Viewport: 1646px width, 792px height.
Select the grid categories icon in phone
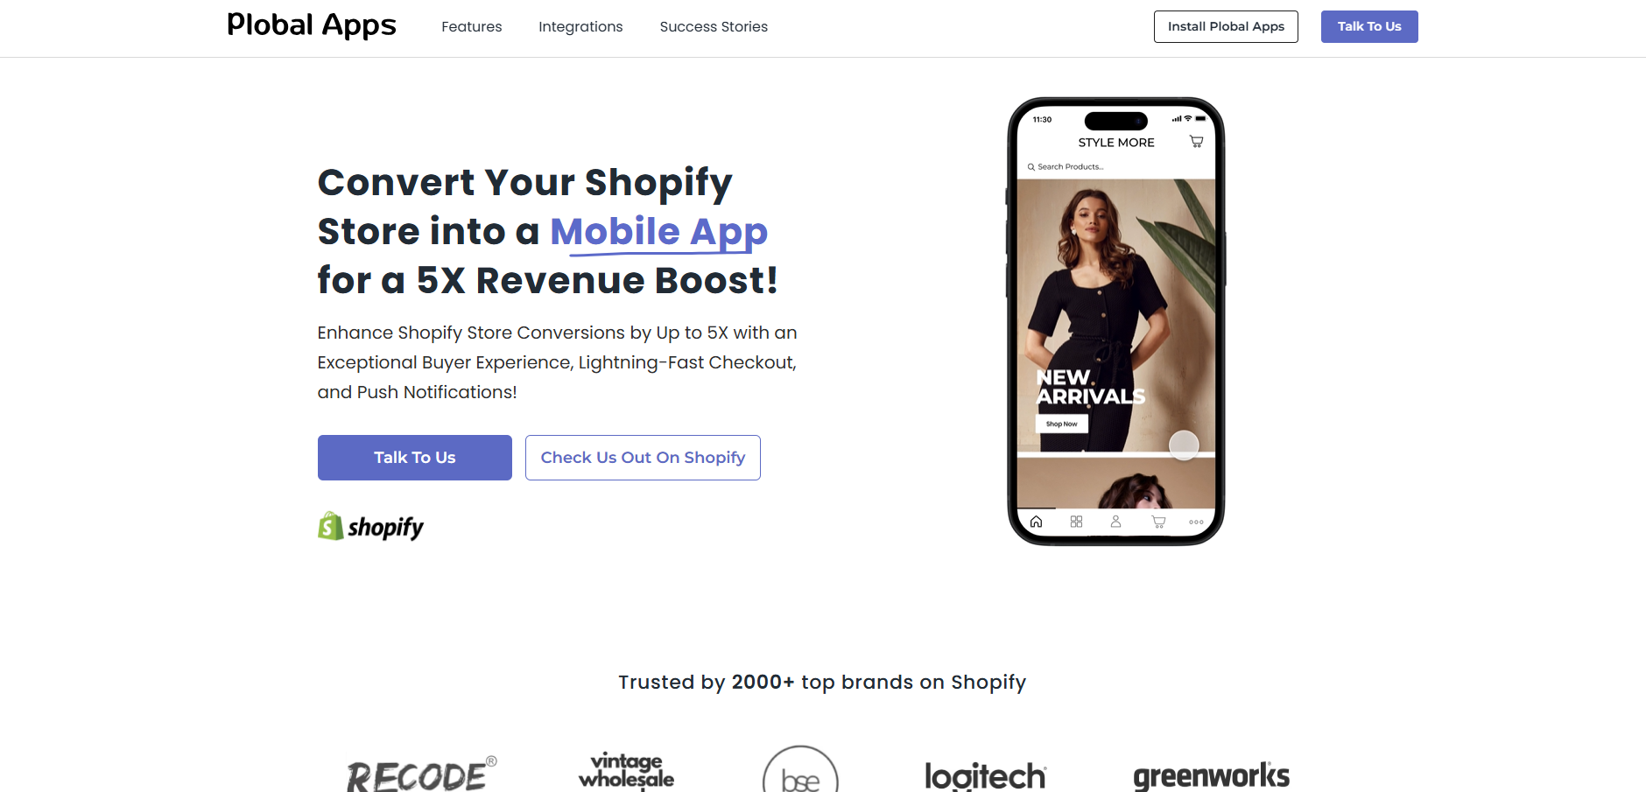(x=1076, y=522)
